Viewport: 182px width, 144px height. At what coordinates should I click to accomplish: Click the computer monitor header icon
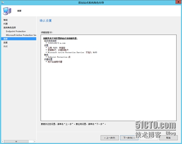(7, 11)
